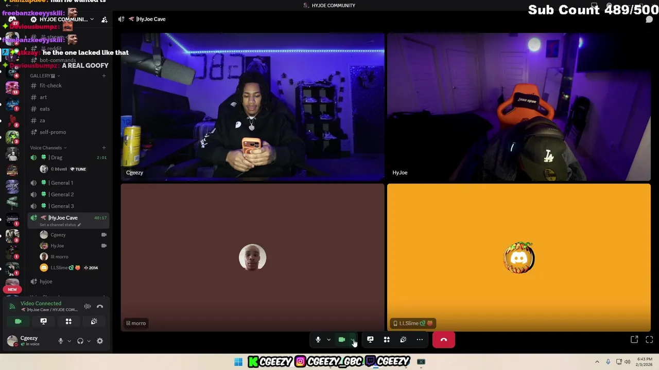Focus Cgeezy's video tile
This screenshot has height=370, width=659.
(x=252, y=107)
